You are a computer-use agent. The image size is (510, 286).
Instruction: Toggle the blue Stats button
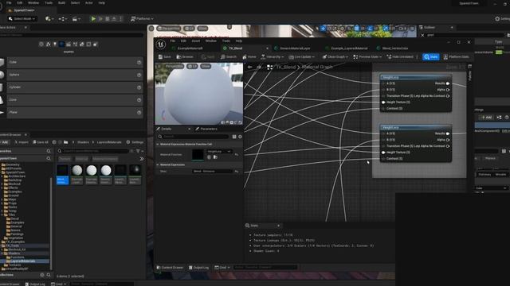point(430,56)
